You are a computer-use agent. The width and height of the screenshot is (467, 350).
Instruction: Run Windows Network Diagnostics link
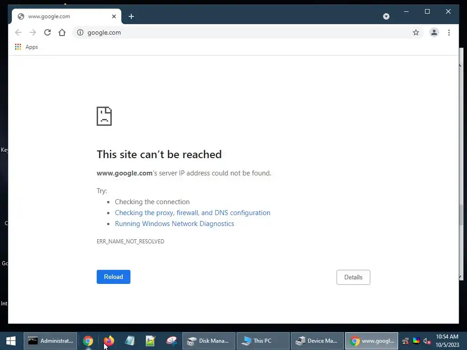(x=175, y=224)
